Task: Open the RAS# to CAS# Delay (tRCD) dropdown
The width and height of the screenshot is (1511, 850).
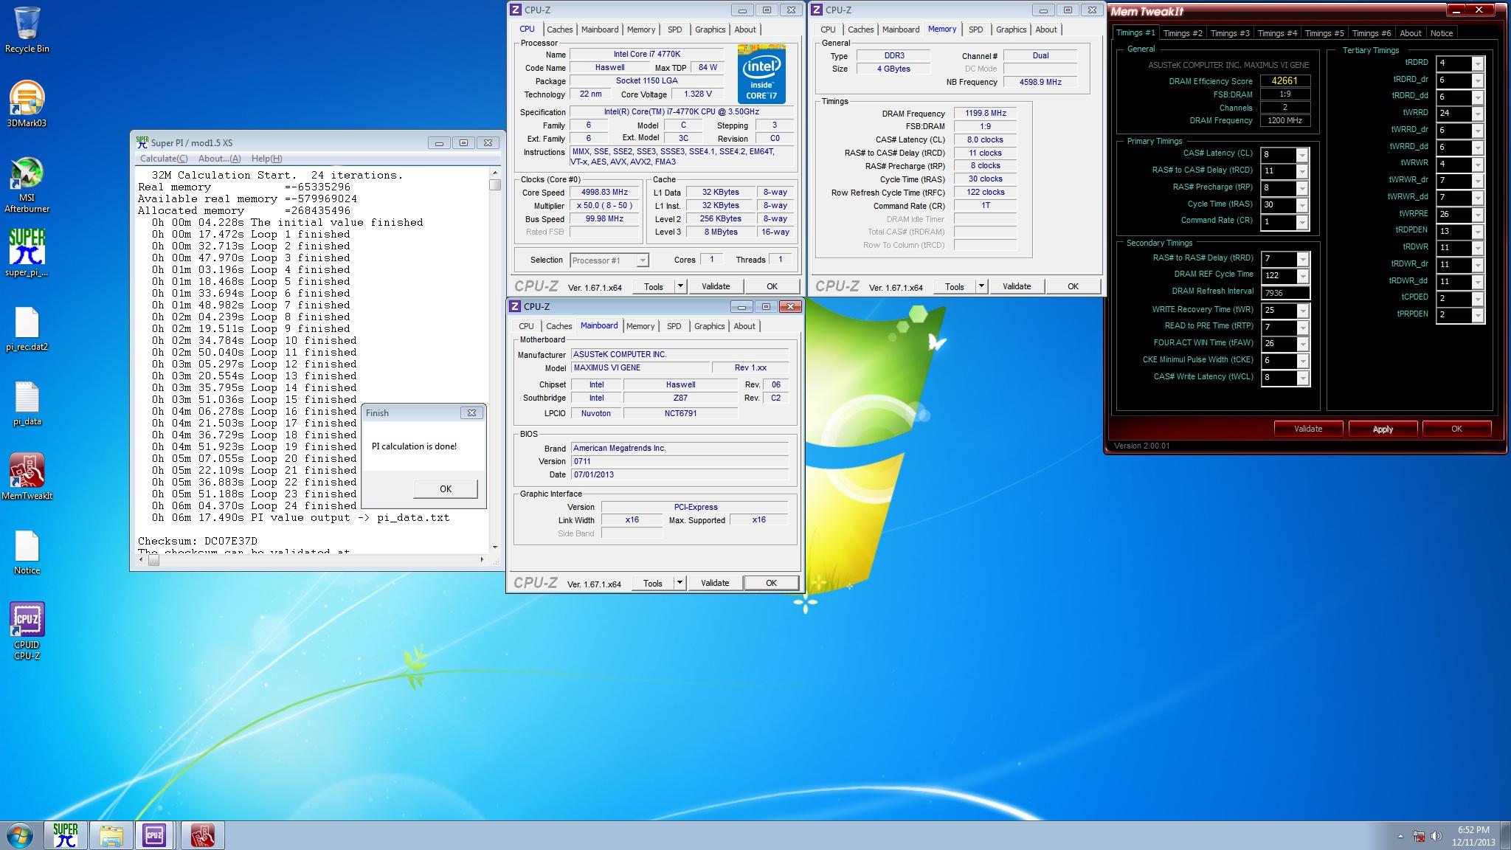Action: pos(1302,171)
